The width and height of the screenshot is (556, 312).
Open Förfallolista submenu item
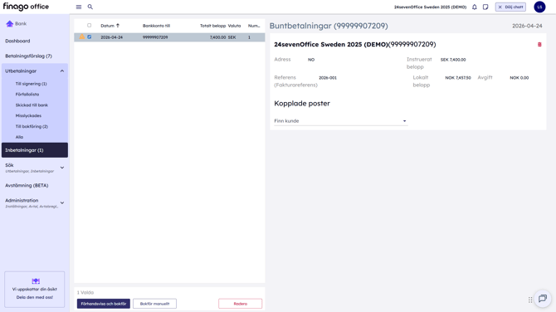pos(27,95)
